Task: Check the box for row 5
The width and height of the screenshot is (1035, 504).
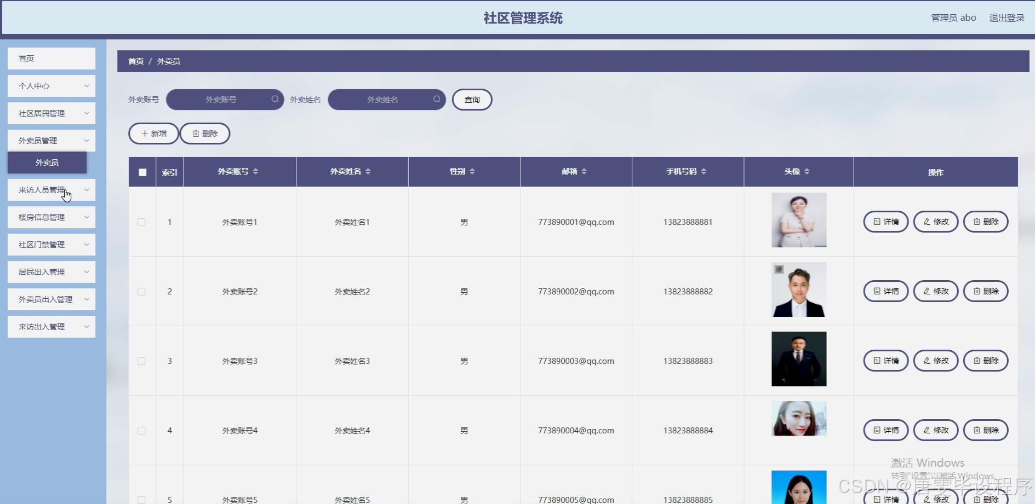Action: (141, 500)
